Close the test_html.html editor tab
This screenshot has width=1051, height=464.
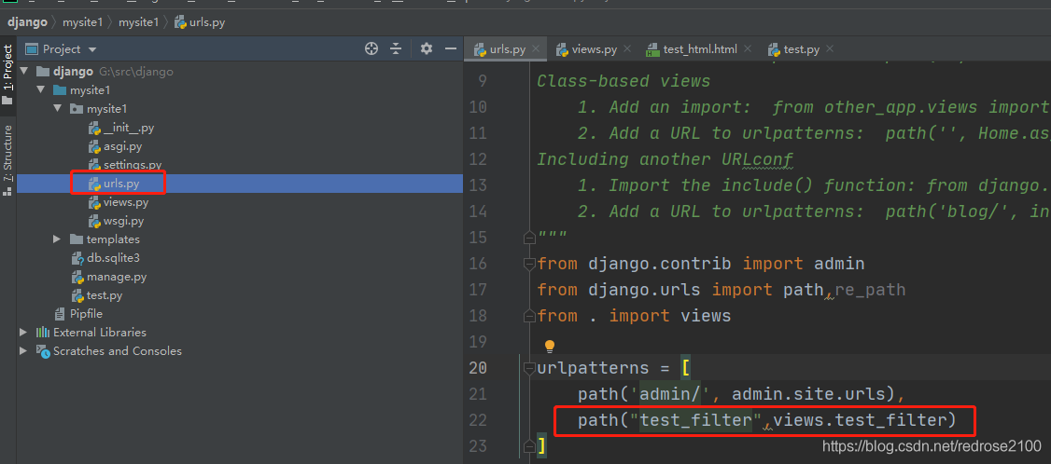click(748, 48)
